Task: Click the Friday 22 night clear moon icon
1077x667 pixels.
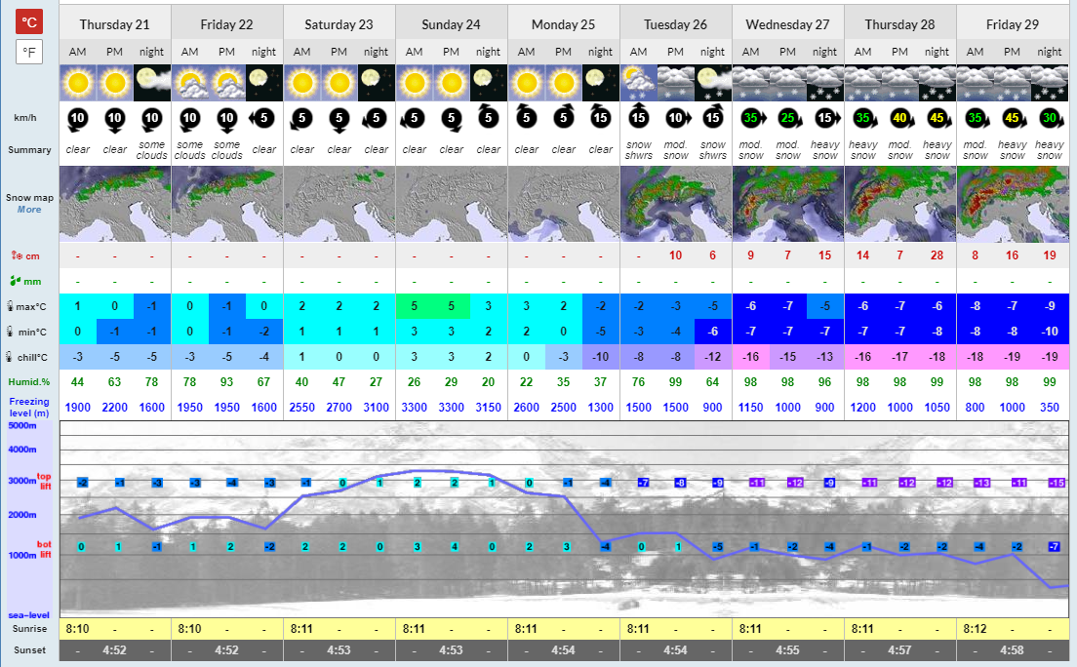Action: click(263, 83)
